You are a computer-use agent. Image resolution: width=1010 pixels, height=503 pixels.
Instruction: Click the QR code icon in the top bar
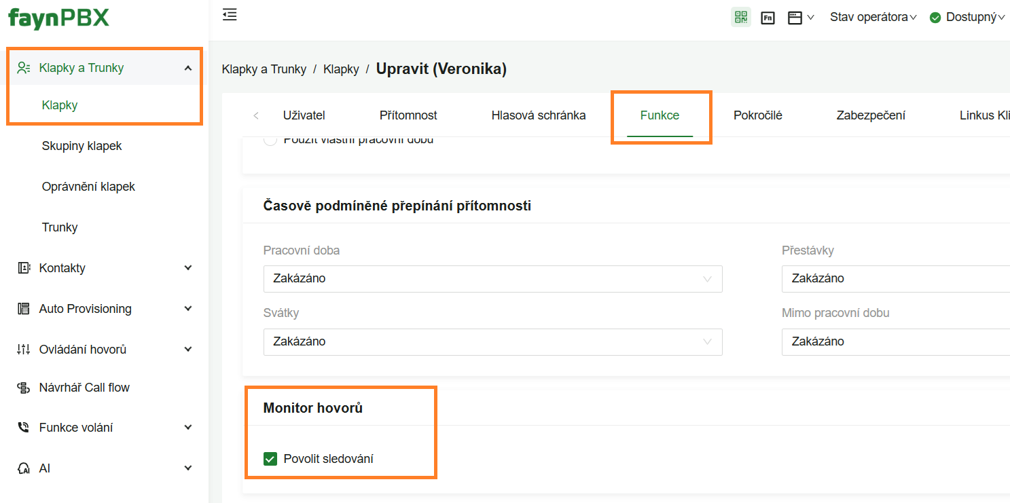click(x=740, y=18)
